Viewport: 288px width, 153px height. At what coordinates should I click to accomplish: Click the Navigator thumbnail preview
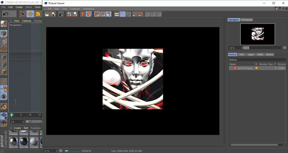tap(258, 34)
